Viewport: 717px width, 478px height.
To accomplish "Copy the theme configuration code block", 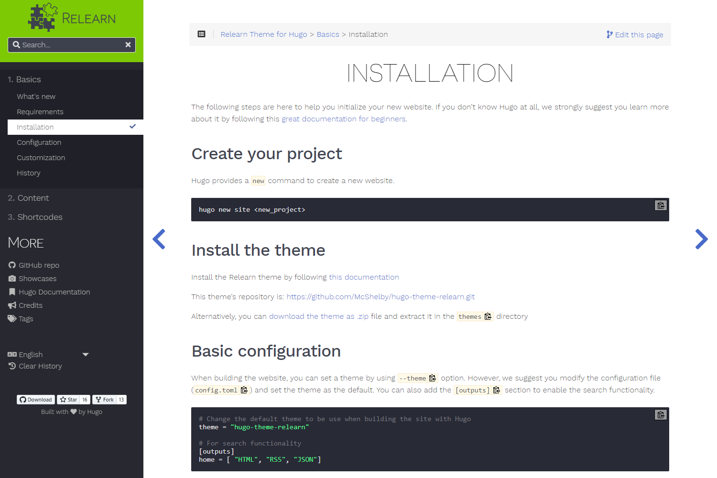I will (661, 415).
